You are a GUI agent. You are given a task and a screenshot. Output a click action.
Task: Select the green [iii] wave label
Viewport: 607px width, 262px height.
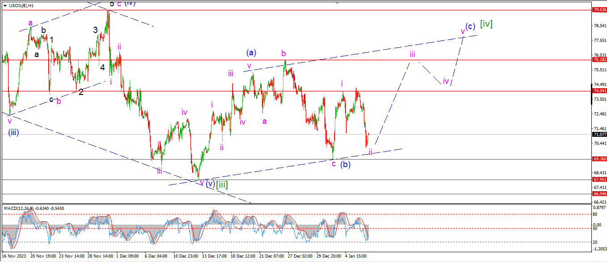tap(222, 184)
